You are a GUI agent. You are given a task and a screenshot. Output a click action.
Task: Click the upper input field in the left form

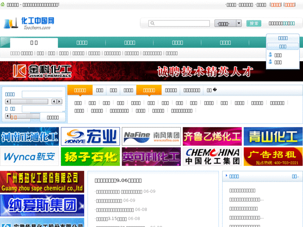pos(43,94)
